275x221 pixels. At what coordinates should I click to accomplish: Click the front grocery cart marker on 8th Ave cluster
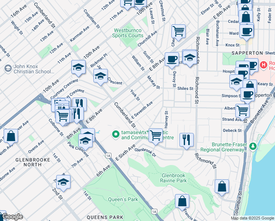pos(63,116)
